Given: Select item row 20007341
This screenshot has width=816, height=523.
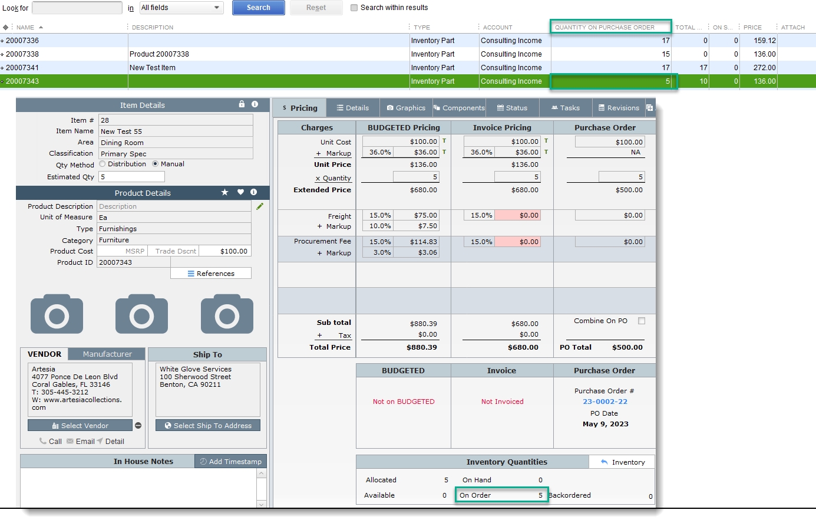Looking at the screenshot, I should tap(408, 68).
